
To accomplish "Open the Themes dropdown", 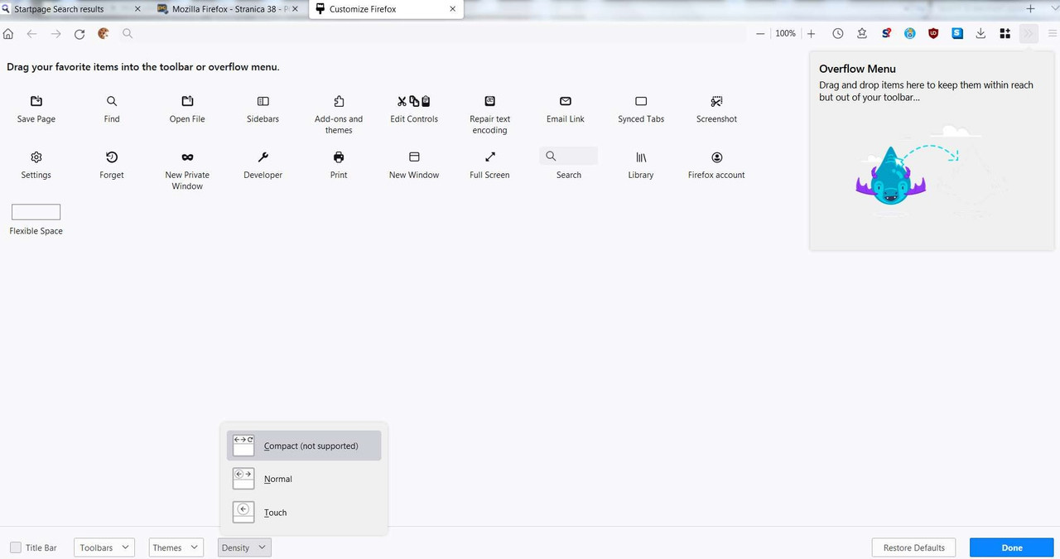I will [176, 547].
